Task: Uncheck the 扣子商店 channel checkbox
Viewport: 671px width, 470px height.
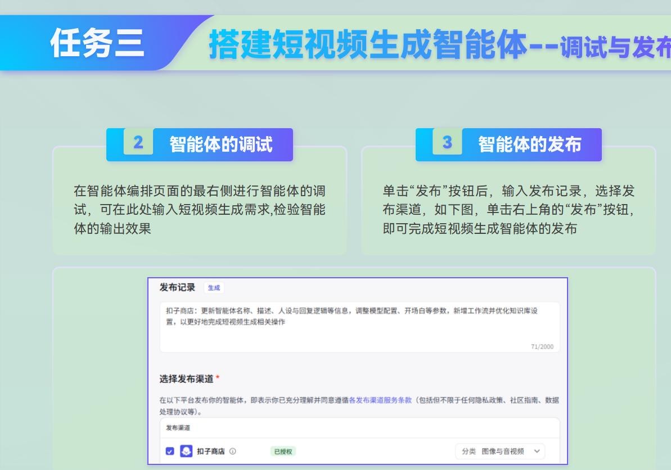Action: coord(170,451)
